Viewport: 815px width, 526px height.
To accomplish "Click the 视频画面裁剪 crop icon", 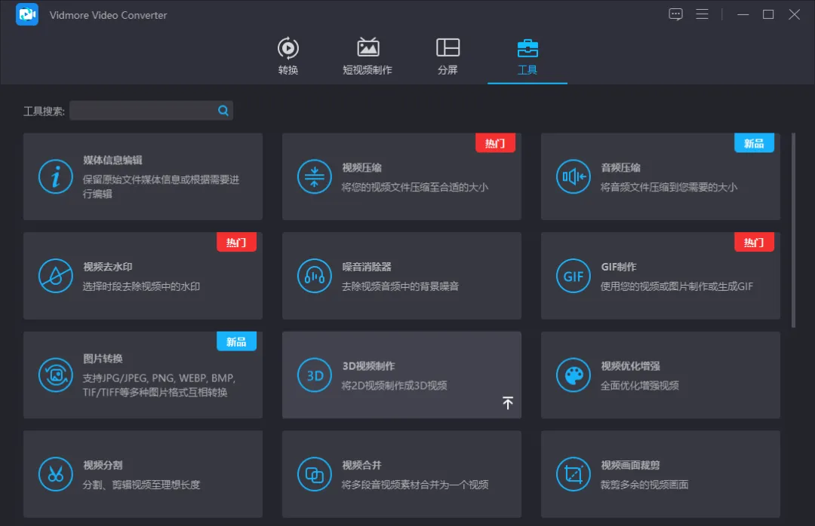I will click(x=574, y=474).
